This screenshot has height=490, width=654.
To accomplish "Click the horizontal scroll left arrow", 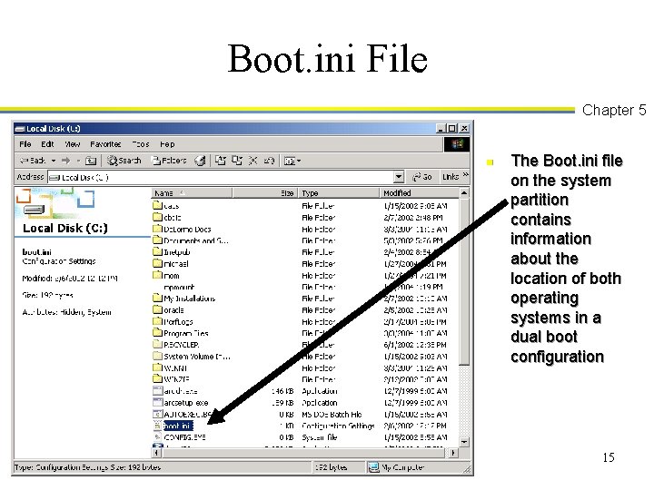I will pos(156,452).
